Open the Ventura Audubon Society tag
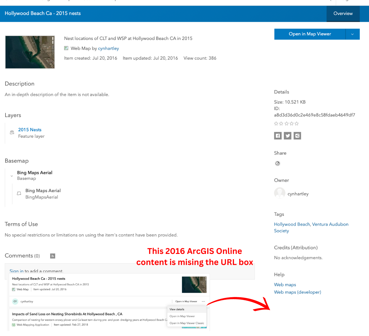369x336 pixels. coord(311,227)
